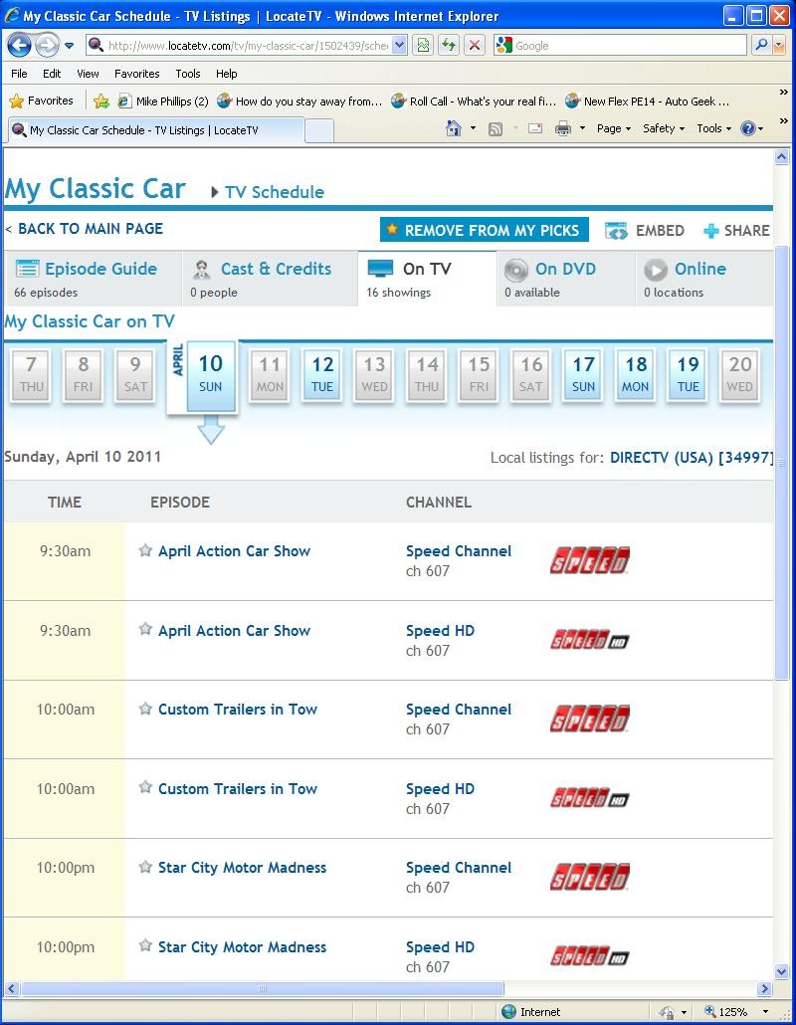
Task: Select the 17 SUN date tile
Action: pyautogui.click(x=584, y=374)
